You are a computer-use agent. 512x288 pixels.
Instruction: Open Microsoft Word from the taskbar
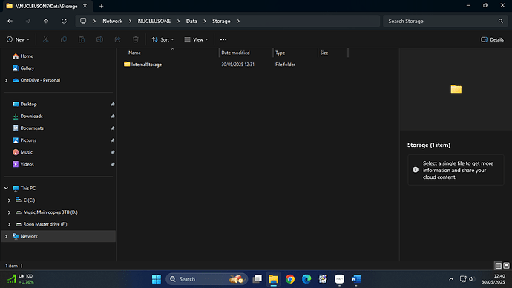(x=356, y=279)
